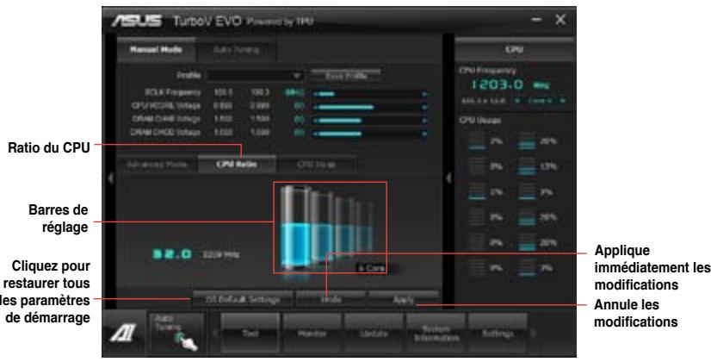Image resolution: width=711 pixels, height=362 pixels.
Task: Launch Auto Tuning from the bottom bar icon
Action: click(x=177, y=333)
